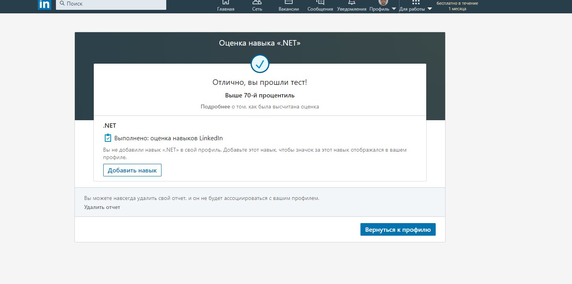Click the Вакансии menu label
The height and width of the screenshot is (284, 572).
click(x=289, y=9)
